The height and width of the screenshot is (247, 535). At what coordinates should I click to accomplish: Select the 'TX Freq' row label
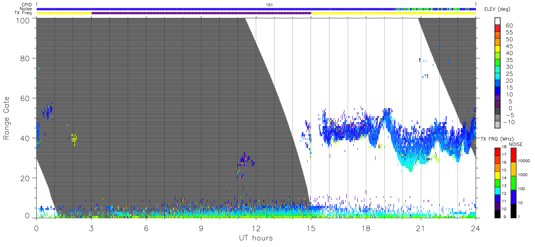point(23,13)
